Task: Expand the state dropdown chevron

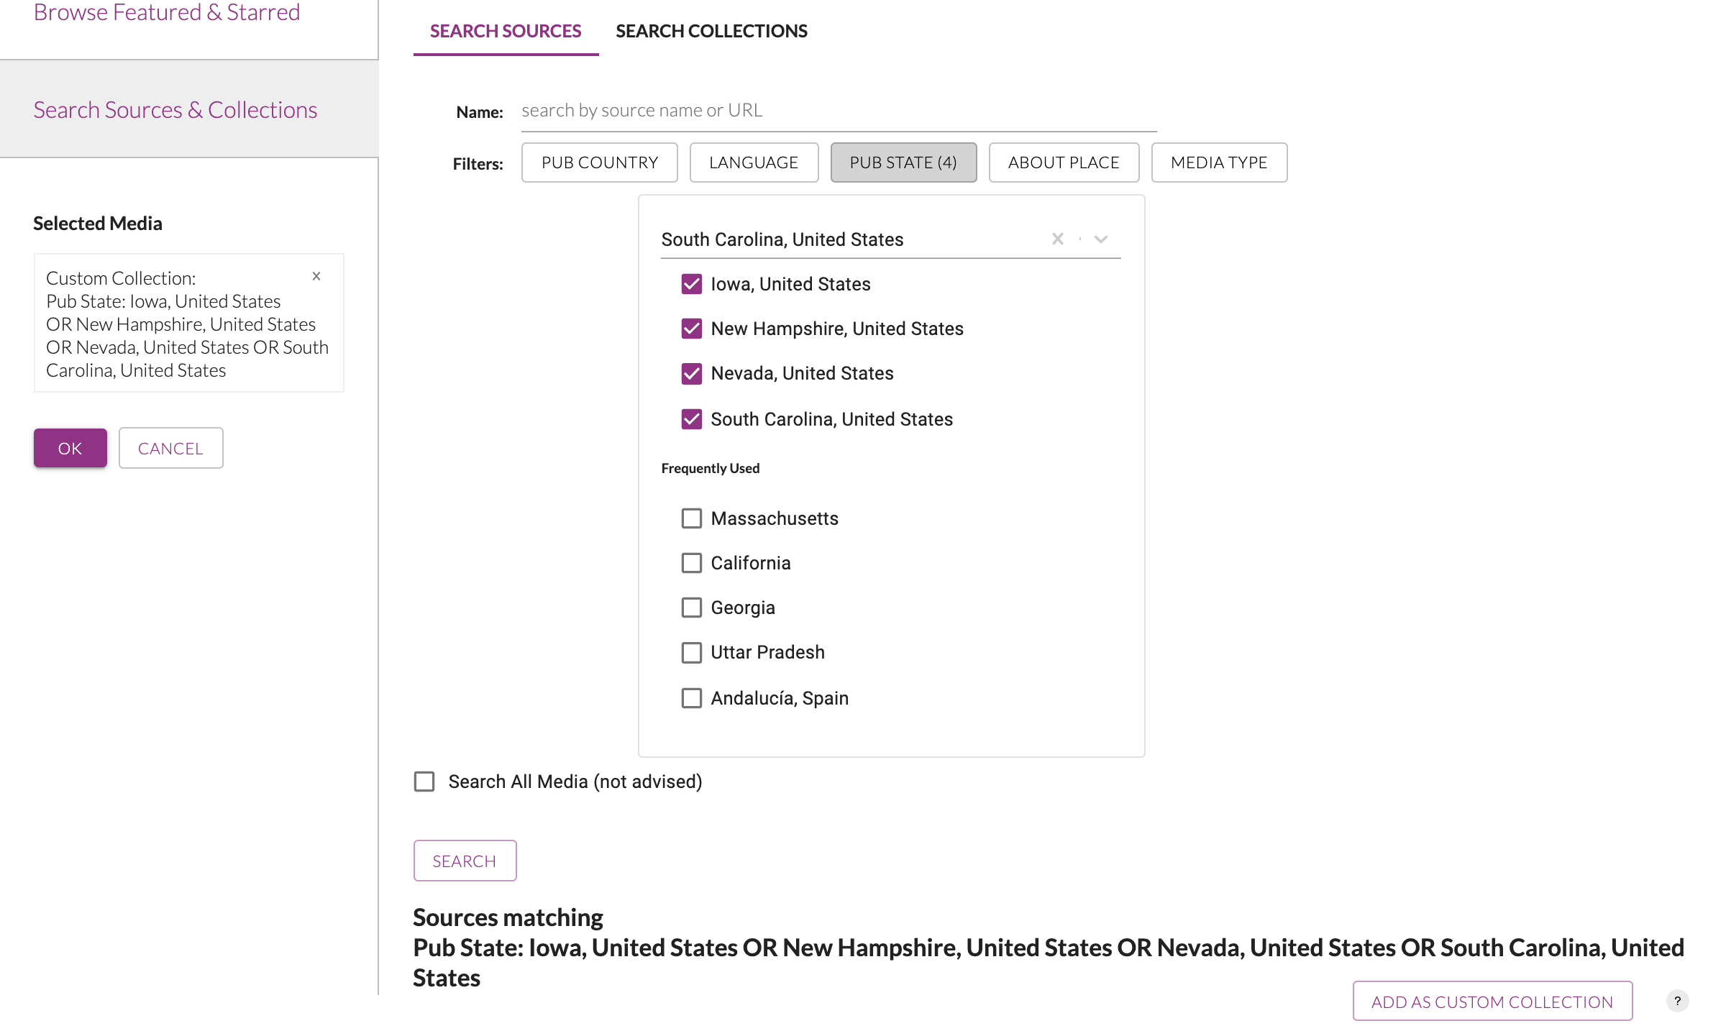Action: 1100,239
